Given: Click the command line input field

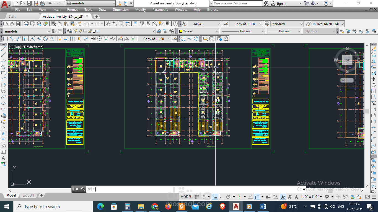Looking at the screenshot, I should 194,189.
